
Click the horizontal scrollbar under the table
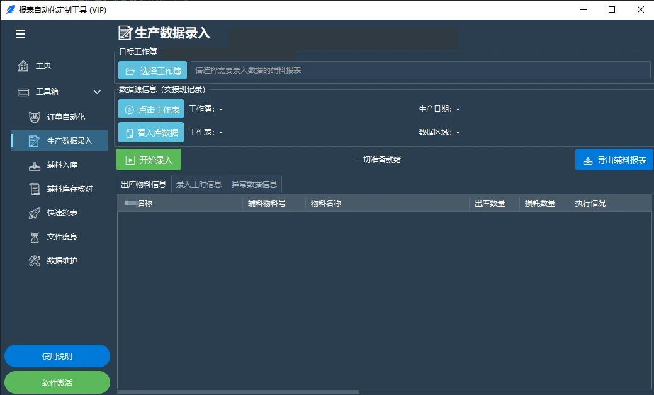238,392
